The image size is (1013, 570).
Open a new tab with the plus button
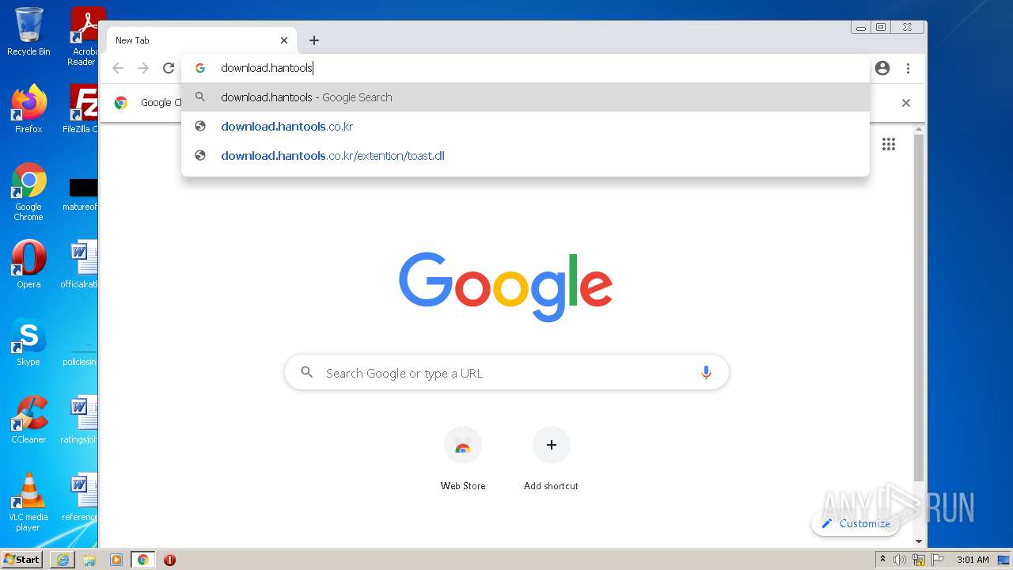click(x=314, y=40)
